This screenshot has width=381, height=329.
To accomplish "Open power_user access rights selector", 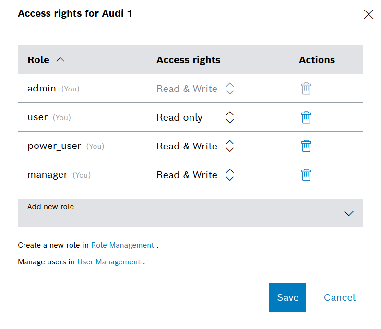I will pos(229,146).
